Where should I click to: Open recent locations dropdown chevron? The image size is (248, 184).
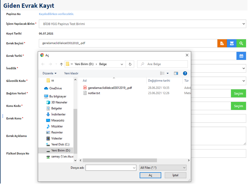(x=56, y=64)
